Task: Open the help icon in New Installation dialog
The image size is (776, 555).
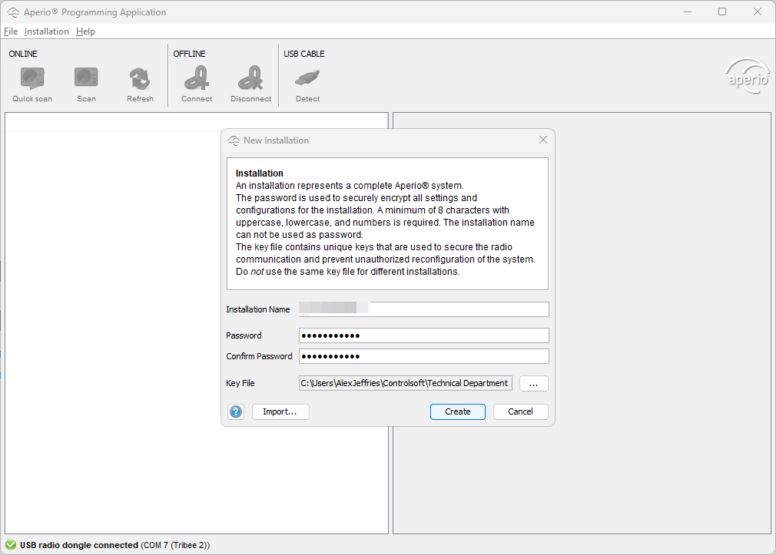Action: 236,411
